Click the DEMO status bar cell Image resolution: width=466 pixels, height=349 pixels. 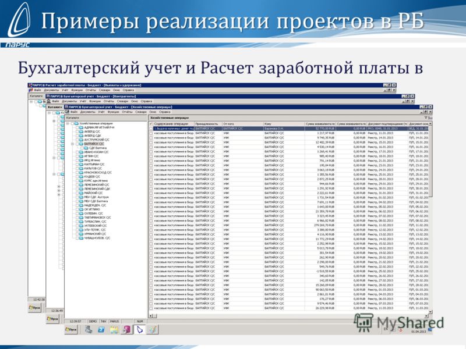(93, 322)
